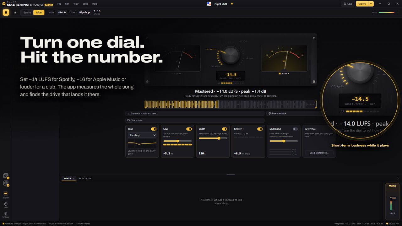
Task: Turn off the Glue module switch
Action: 189,129
